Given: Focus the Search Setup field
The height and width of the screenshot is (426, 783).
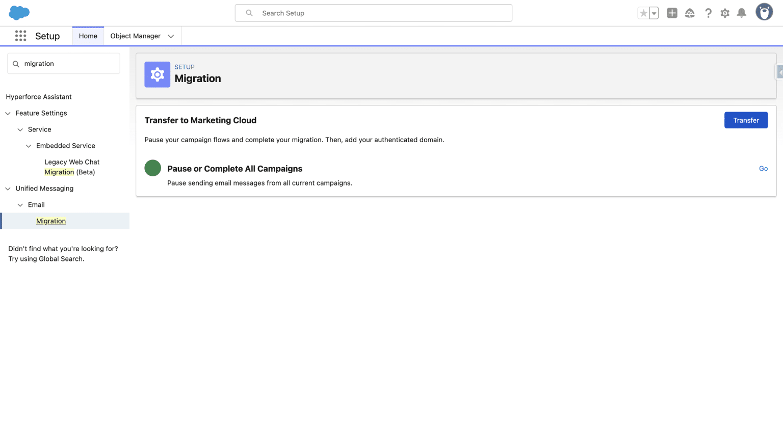Looking at the screenshot, I should [x=373, y=13].
